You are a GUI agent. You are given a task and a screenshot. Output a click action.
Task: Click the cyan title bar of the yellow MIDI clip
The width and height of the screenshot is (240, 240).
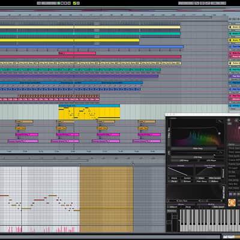89,106
